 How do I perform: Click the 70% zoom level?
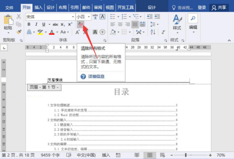coord(221,155)
